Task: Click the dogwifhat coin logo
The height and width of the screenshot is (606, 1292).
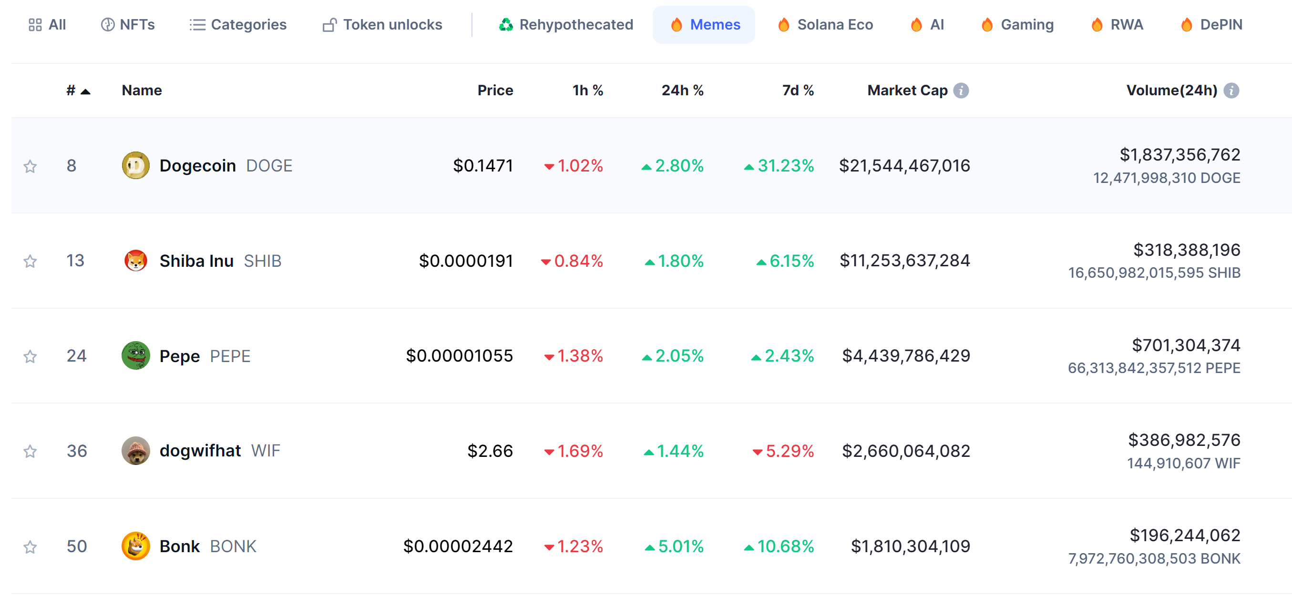Action: [x=135, y=451]
